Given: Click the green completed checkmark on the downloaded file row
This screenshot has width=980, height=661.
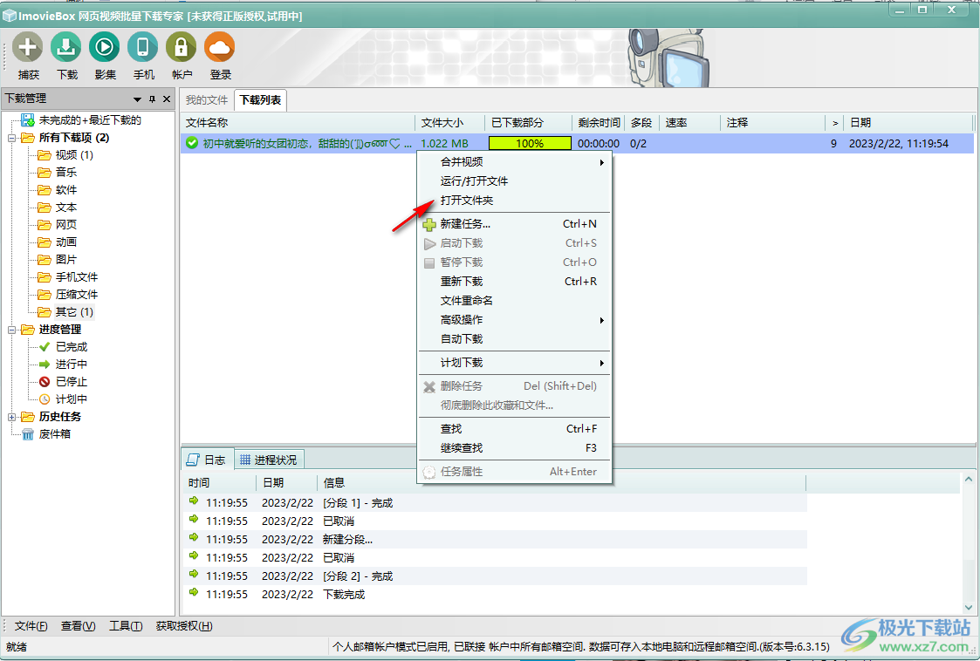Looking at the screenshot, I should point(192,143).
